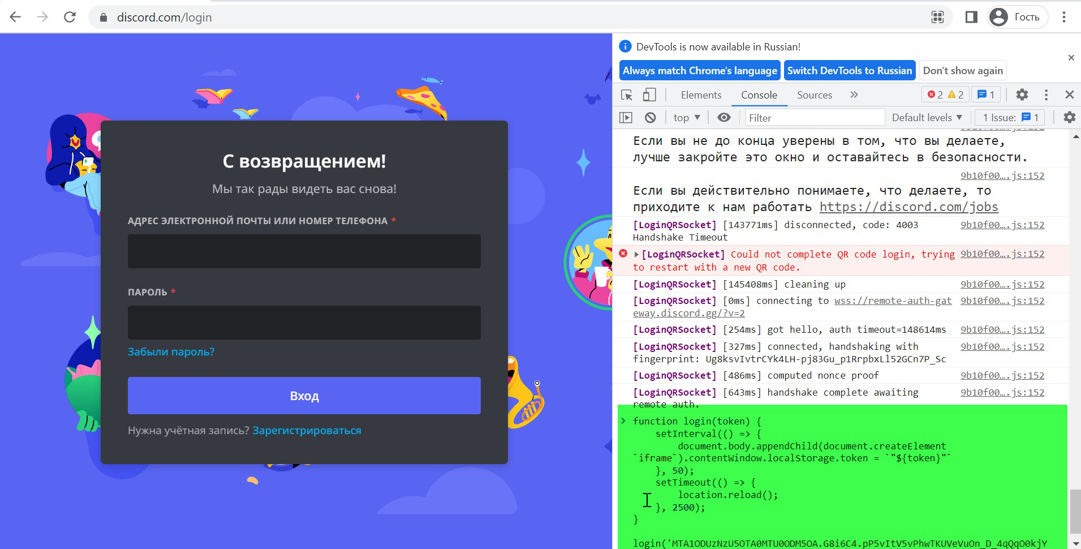The image size is (1081, 549).
Task: Activate the inspect element picker
Action: click(x=627, y=95)
